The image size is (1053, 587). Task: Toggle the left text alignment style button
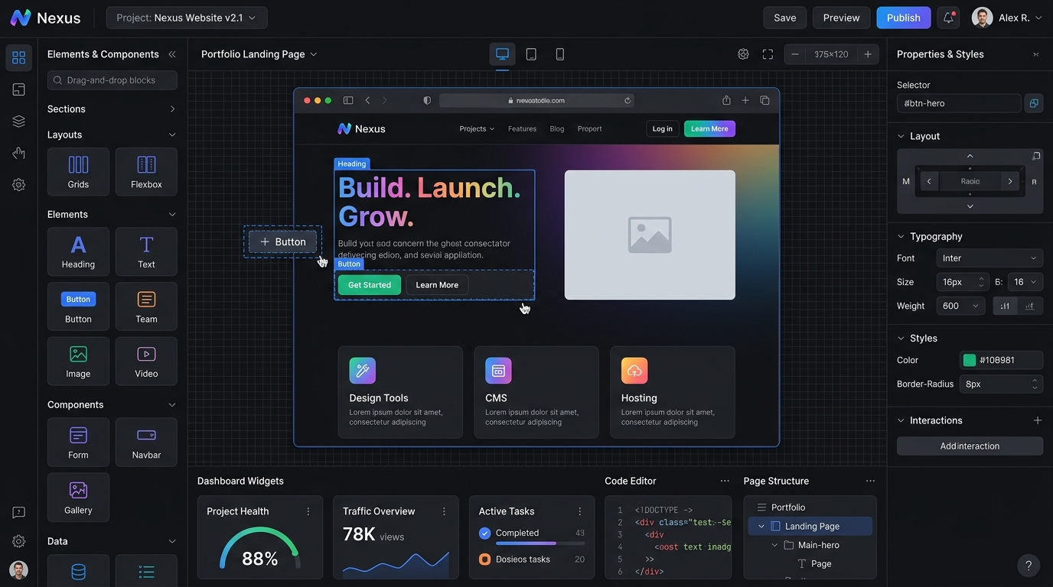(x=1005, y=306)
